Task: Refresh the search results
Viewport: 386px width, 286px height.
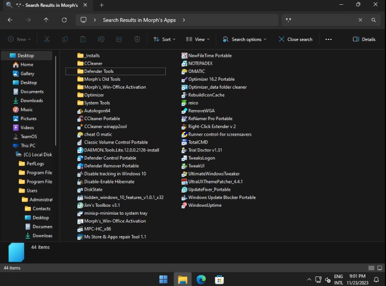Action: click(x=65, y=20)
